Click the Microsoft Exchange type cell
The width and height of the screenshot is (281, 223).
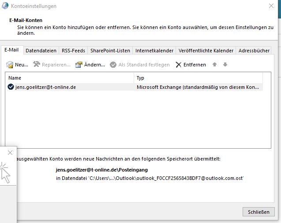(198, 87)
